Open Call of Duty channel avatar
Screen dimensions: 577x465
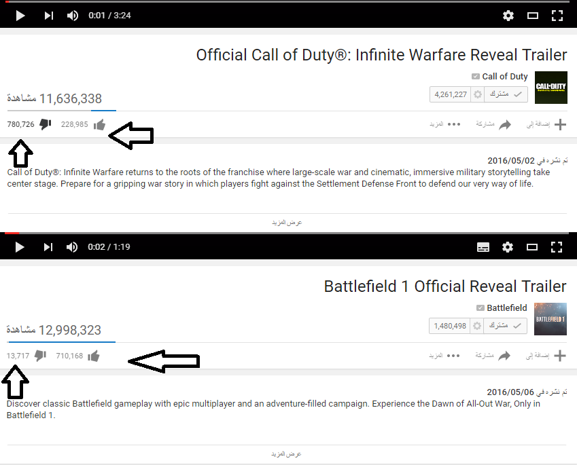tap(551, 88)
